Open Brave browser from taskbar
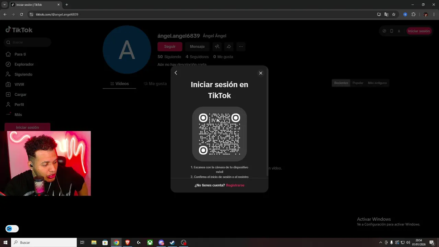The height and width of the screenshot is (247, 439). click(128, 243)
